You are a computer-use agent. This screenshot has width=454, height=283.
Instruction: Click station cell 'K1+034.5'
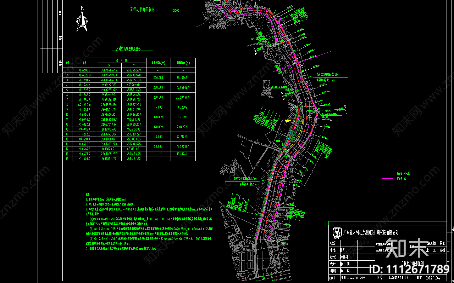pyautogui.click(x=85, y=115)
